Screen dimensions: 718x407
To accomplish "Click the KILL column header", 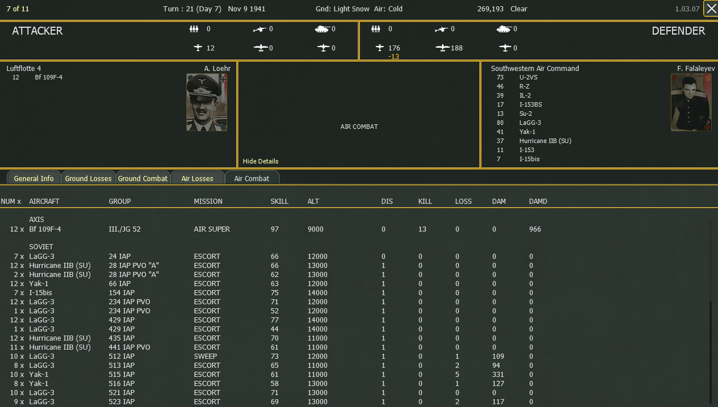I will [x=425, y=202].
